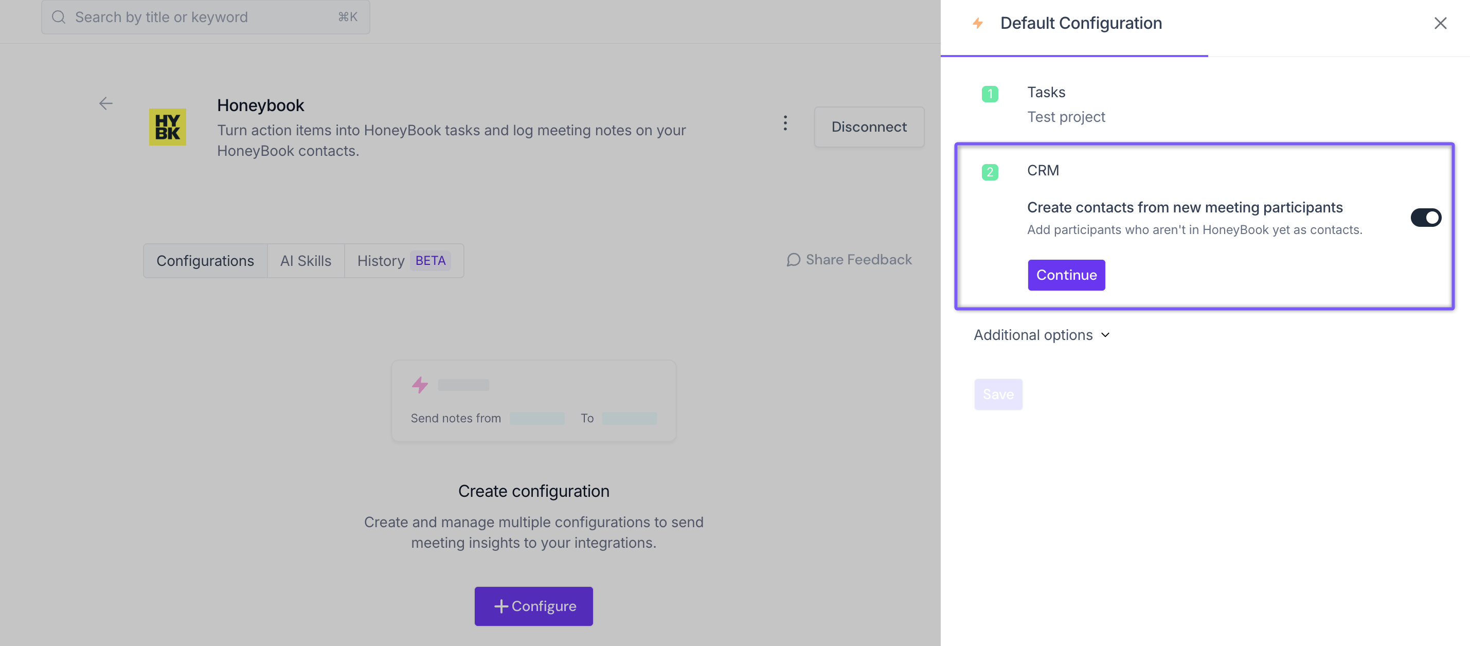Click the Tasks step heading
This screenshot has width=1470, height=646.
(x=1046, y=92)
